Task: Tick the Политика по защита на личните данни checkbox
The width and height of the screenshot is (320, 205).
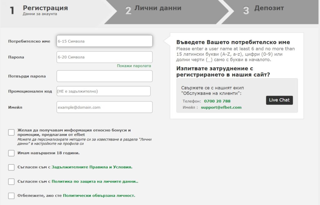Action: tap(11, 182)
